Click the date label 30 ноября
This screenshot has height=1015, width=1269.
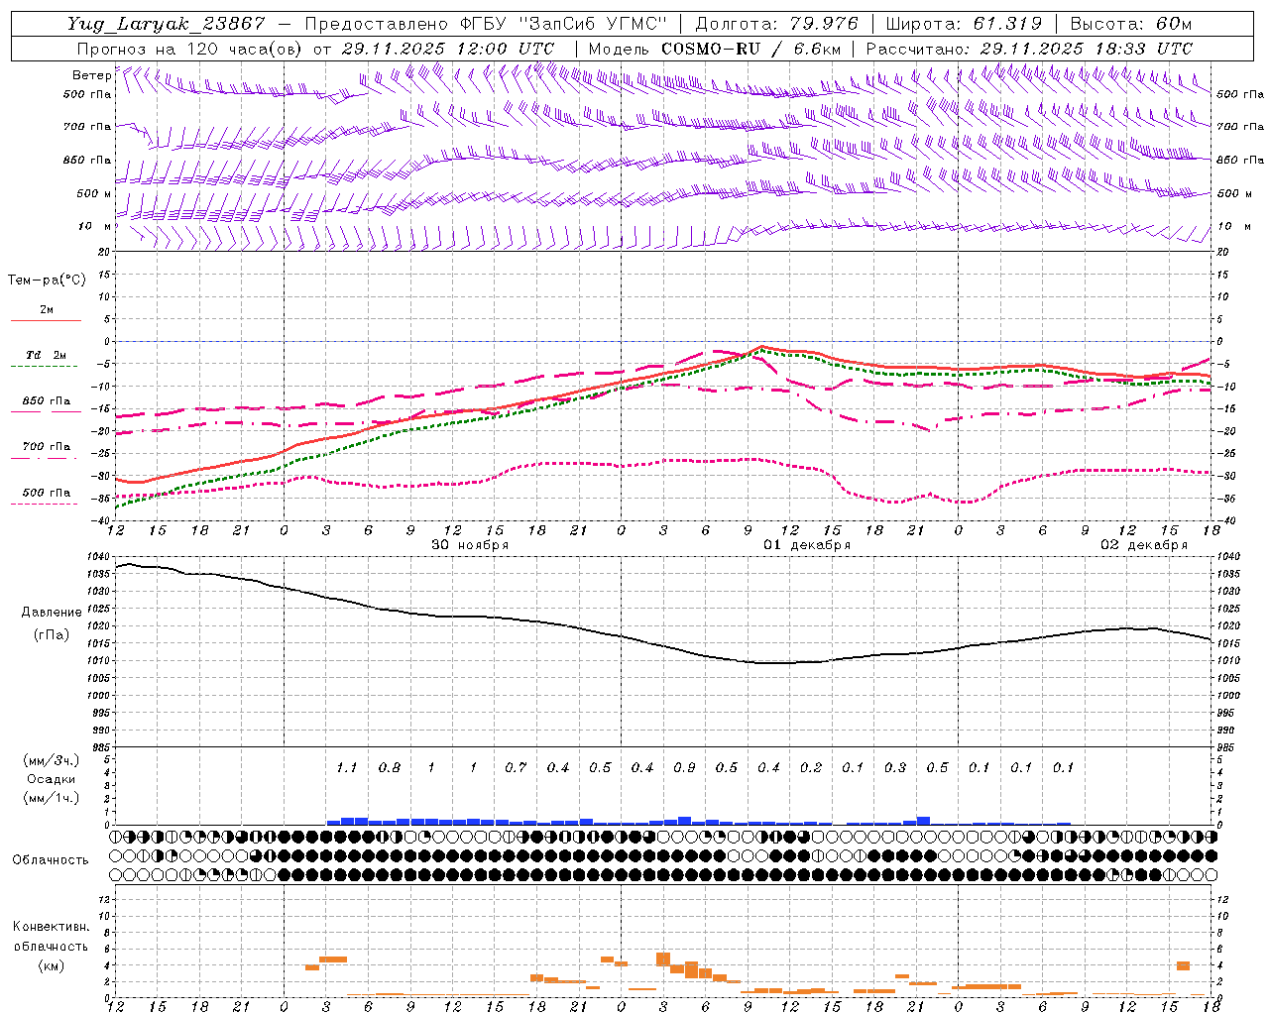[x=470, y=545]
